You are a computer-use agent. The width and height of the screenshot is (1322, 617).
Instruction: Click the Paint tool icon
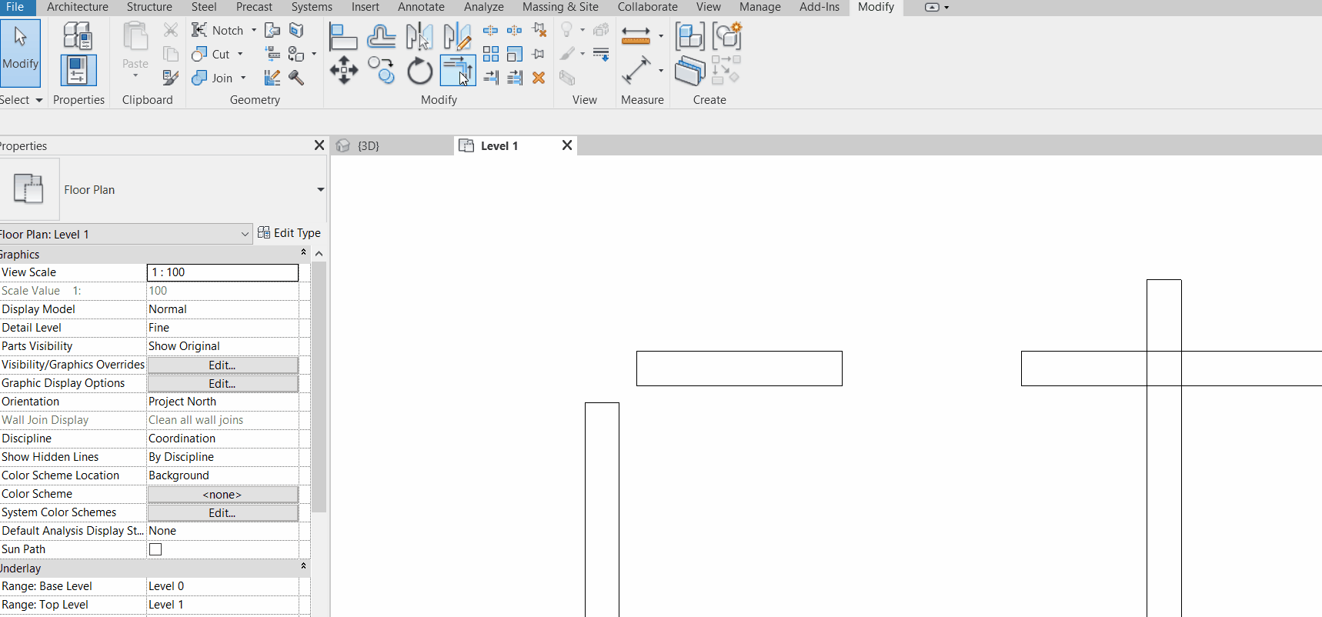pos(296,54)
